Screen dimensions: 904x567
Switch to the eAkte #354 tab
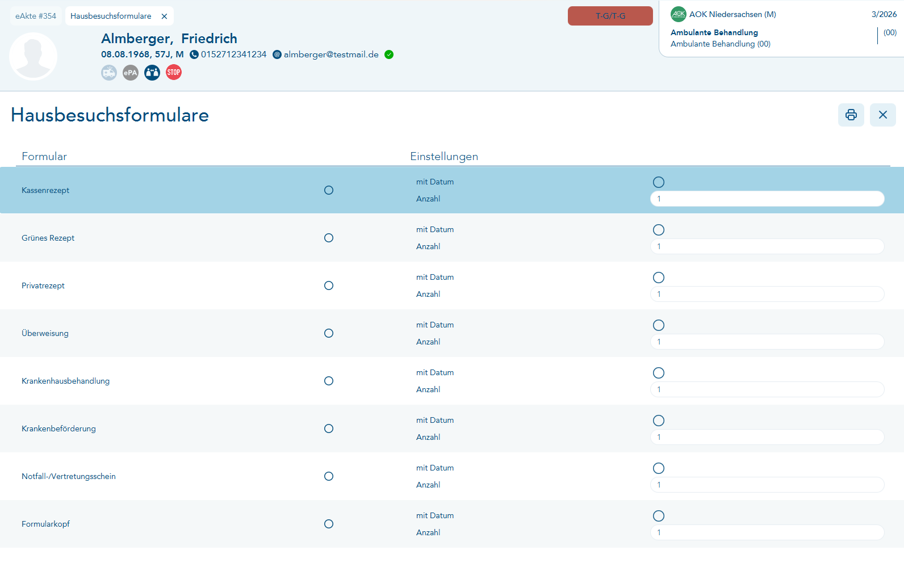tap(36, 16)
